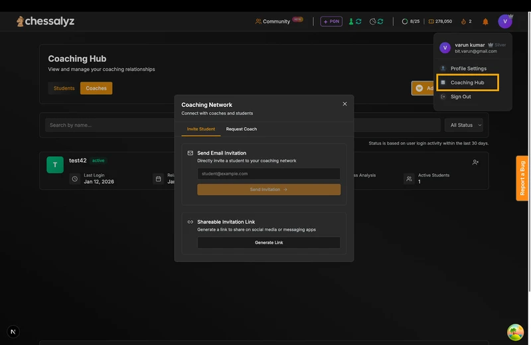This screenshot has width=531, height=345.
Task: Click varun kumar's avatar in the dropdown
Action: tap(445, 48)
